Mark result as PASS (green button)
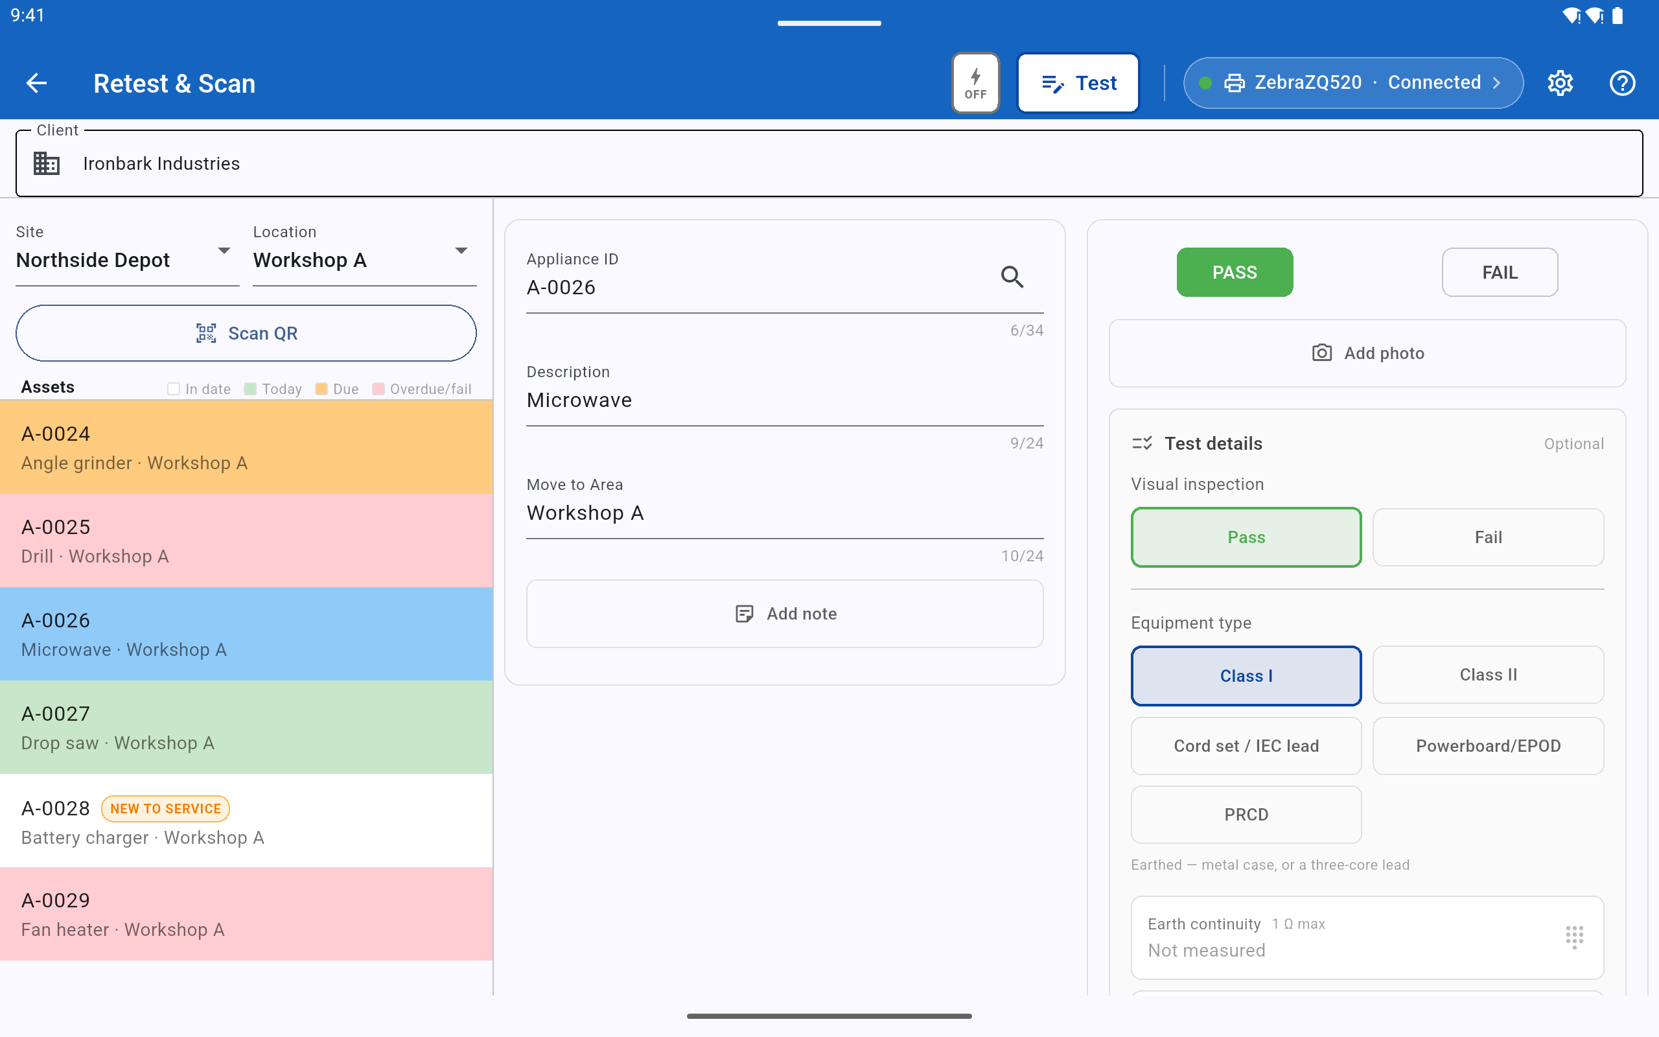This screenshot has height=1037, width=1659. click(x=1235, y=272)
